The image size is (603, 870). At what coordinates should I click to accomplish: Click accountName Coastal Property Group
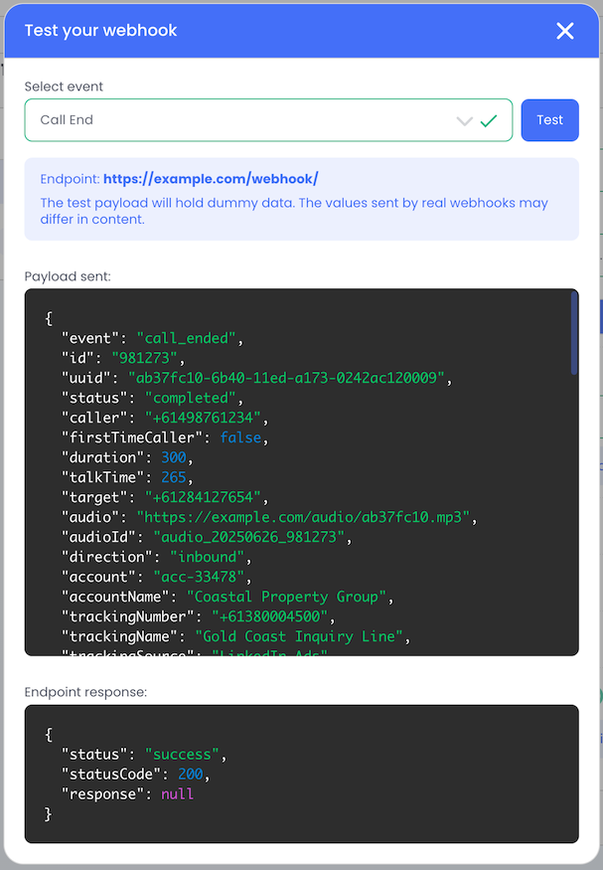click(286, 597)
